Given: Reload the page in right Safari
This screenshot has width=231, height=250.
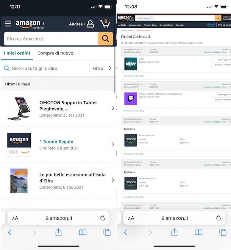Looking at the screenshot, I should pyautogui.click(x=219, y=218).
